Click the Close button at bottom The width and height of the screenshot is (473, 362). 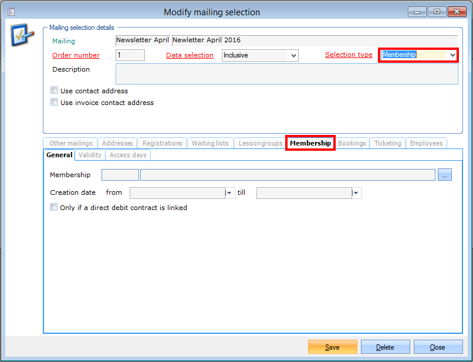(437, 347)
